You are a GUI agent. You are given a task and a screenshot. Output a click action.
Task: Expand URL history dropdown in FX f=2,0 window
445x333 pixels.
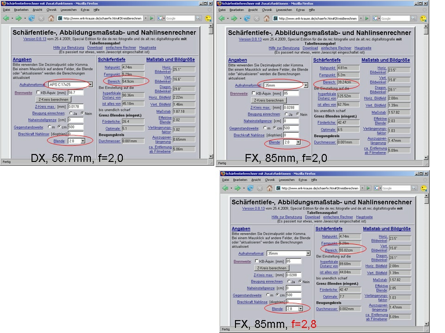pyautogui.click(x=361, y=18)
